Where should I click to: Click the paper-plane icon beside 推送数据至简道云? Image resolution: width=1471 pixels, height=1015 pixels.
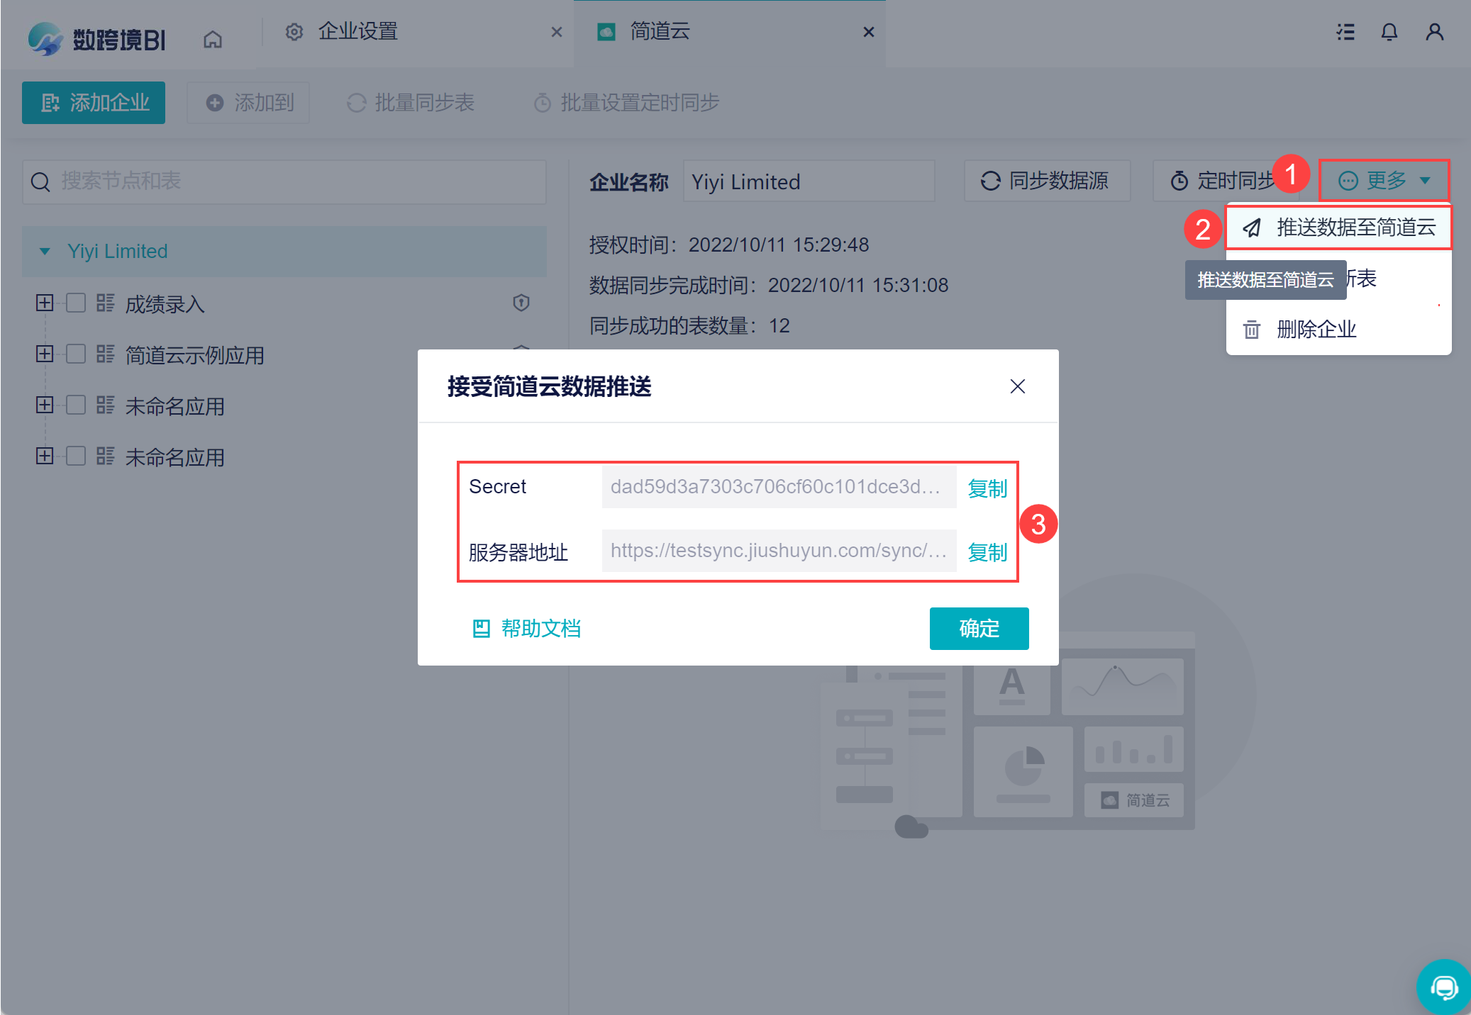[x=1252, y=228]
